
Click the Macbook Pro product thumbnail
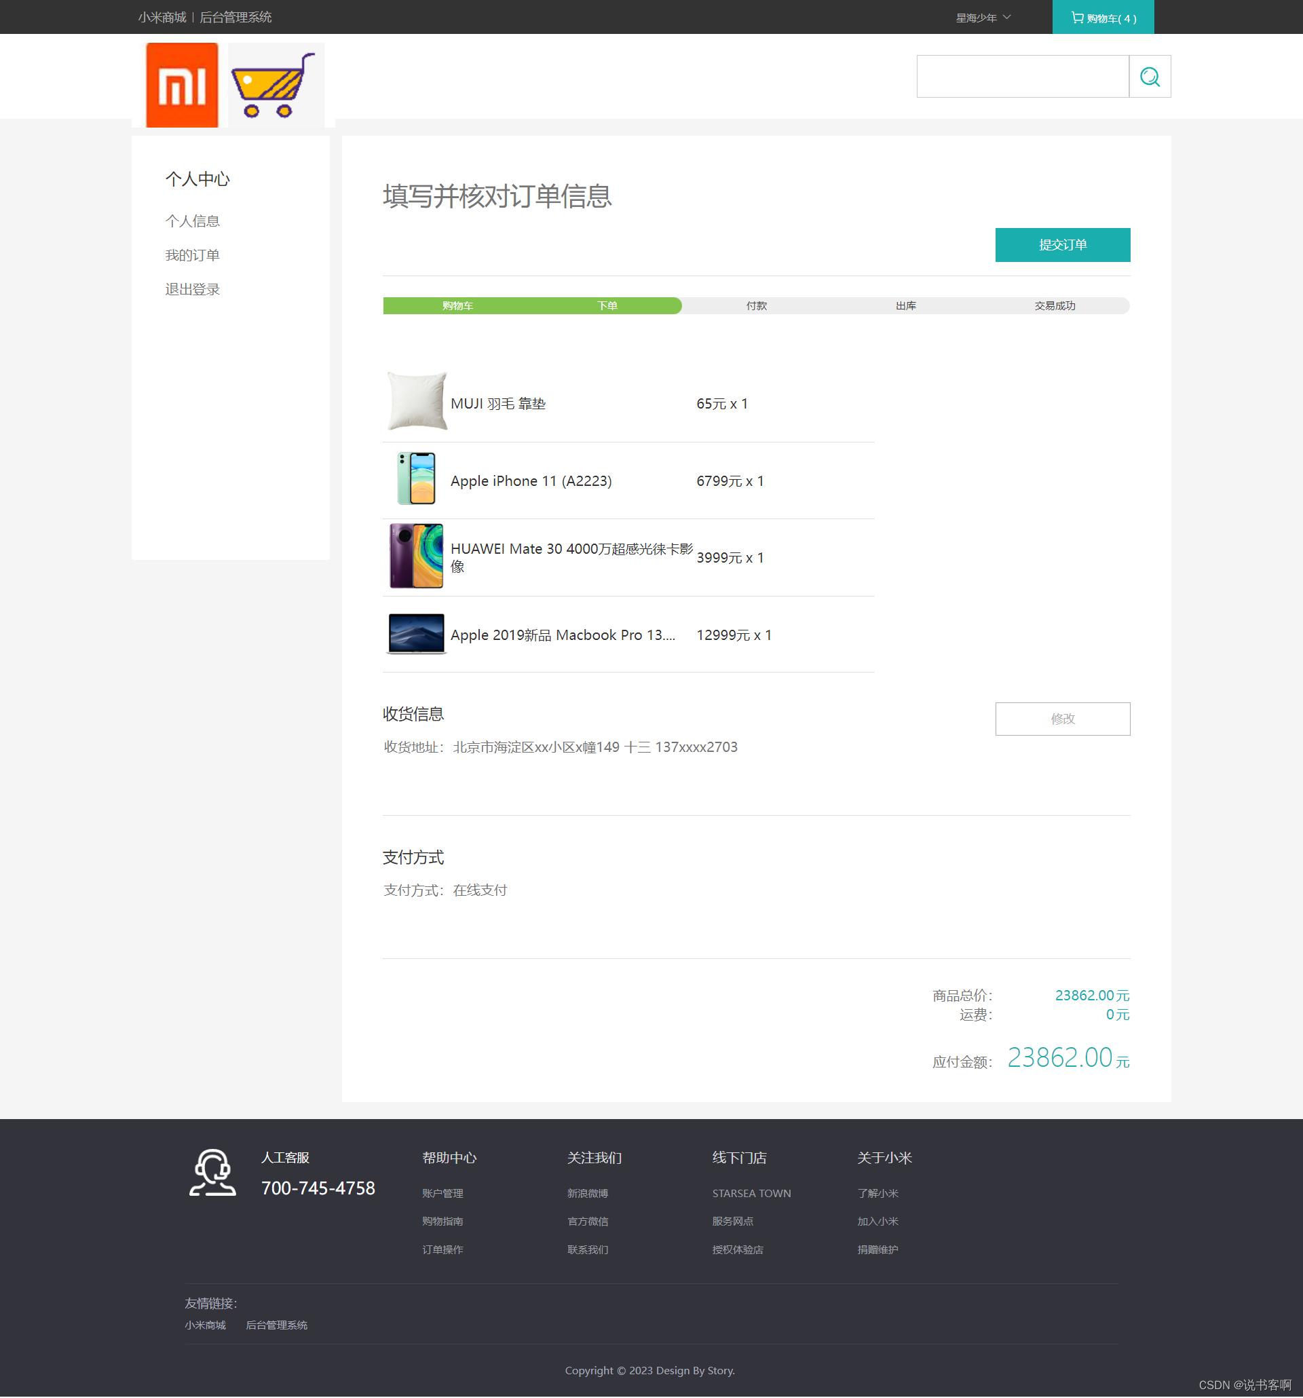click(416, 633)
